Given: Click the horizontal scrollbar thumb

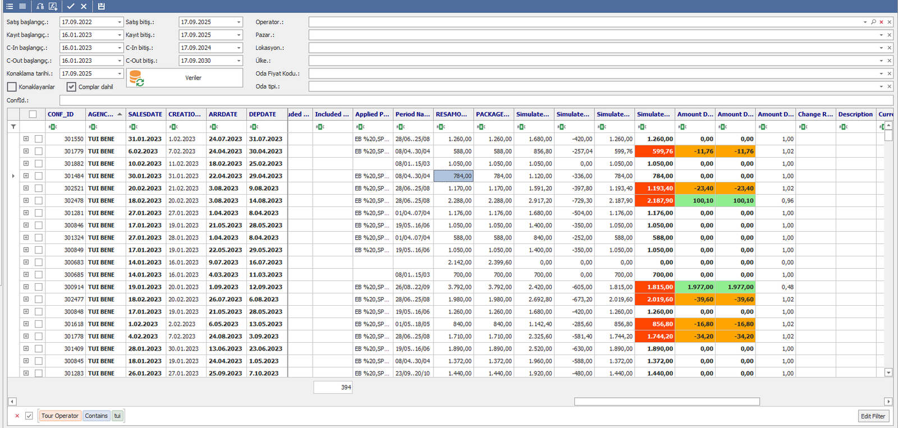Looking at the screenshot, I should (x=667, y=402).
